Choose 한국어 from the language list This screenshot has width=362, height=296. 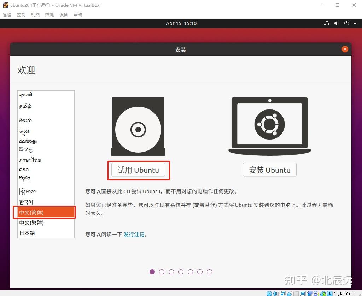pos(46,202)
